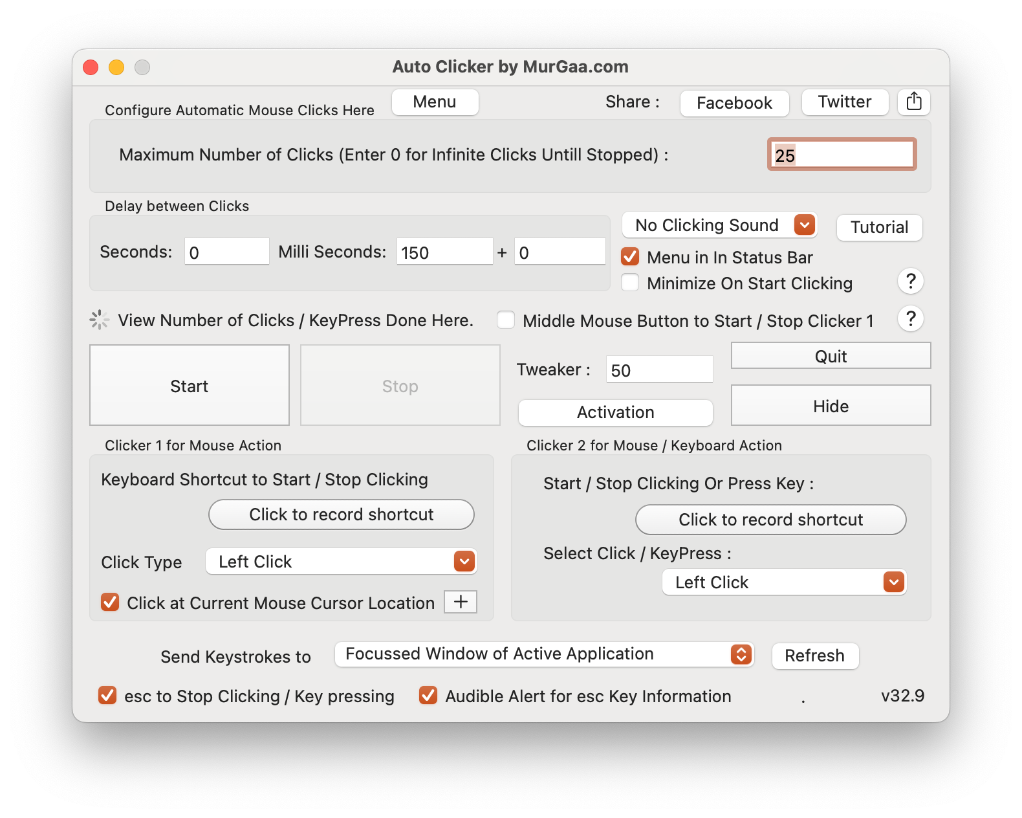The width and height of the screenshot is (1022, 818).
Task: Click the share icon button
Action: pos(914,102)
